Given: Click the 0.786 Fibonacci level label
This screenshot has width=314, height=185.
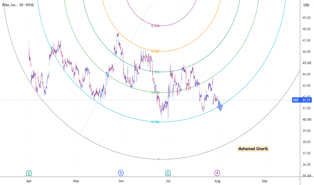Looking at the screenshot, I should pos(155,122).
